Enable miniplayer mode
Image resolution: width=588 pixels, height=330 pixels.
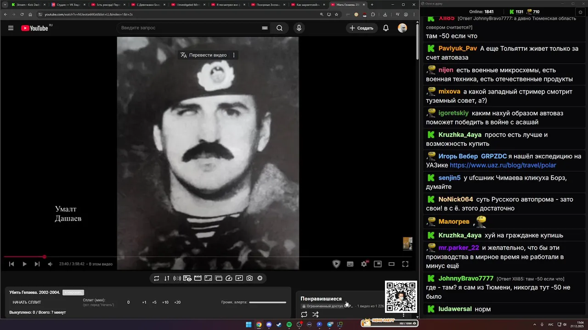coord(378,264)
